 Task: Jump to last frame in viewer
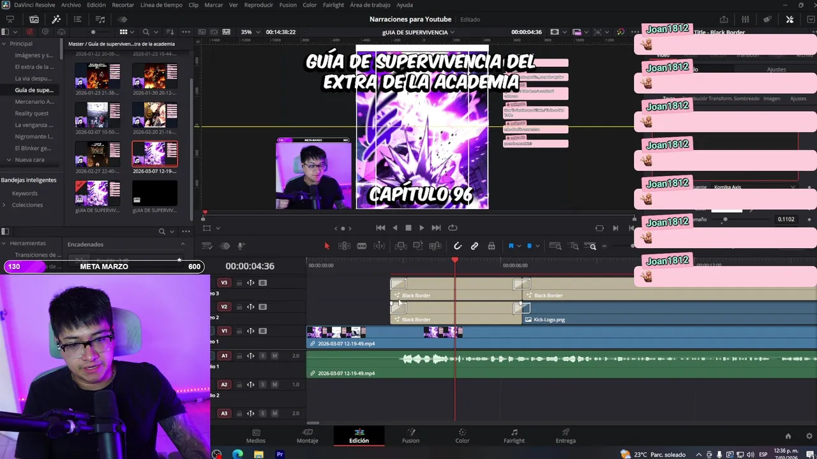point(436,228)
